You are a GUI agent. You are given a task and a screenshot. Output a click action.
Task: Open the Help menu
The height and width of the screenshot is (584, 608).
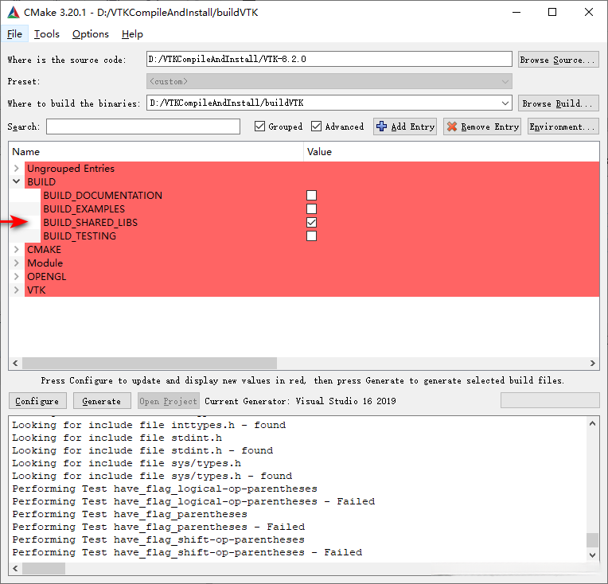point(132,34)
